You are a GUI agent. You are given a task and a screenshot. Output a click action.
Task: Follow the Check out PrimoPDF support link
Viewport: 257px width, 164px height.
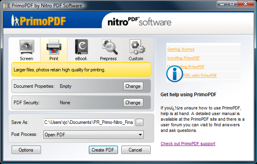188,144
